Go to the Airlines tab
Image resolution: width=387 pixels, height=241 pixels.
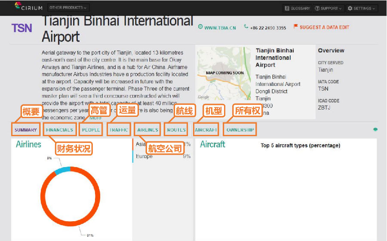tap(148, 130)
